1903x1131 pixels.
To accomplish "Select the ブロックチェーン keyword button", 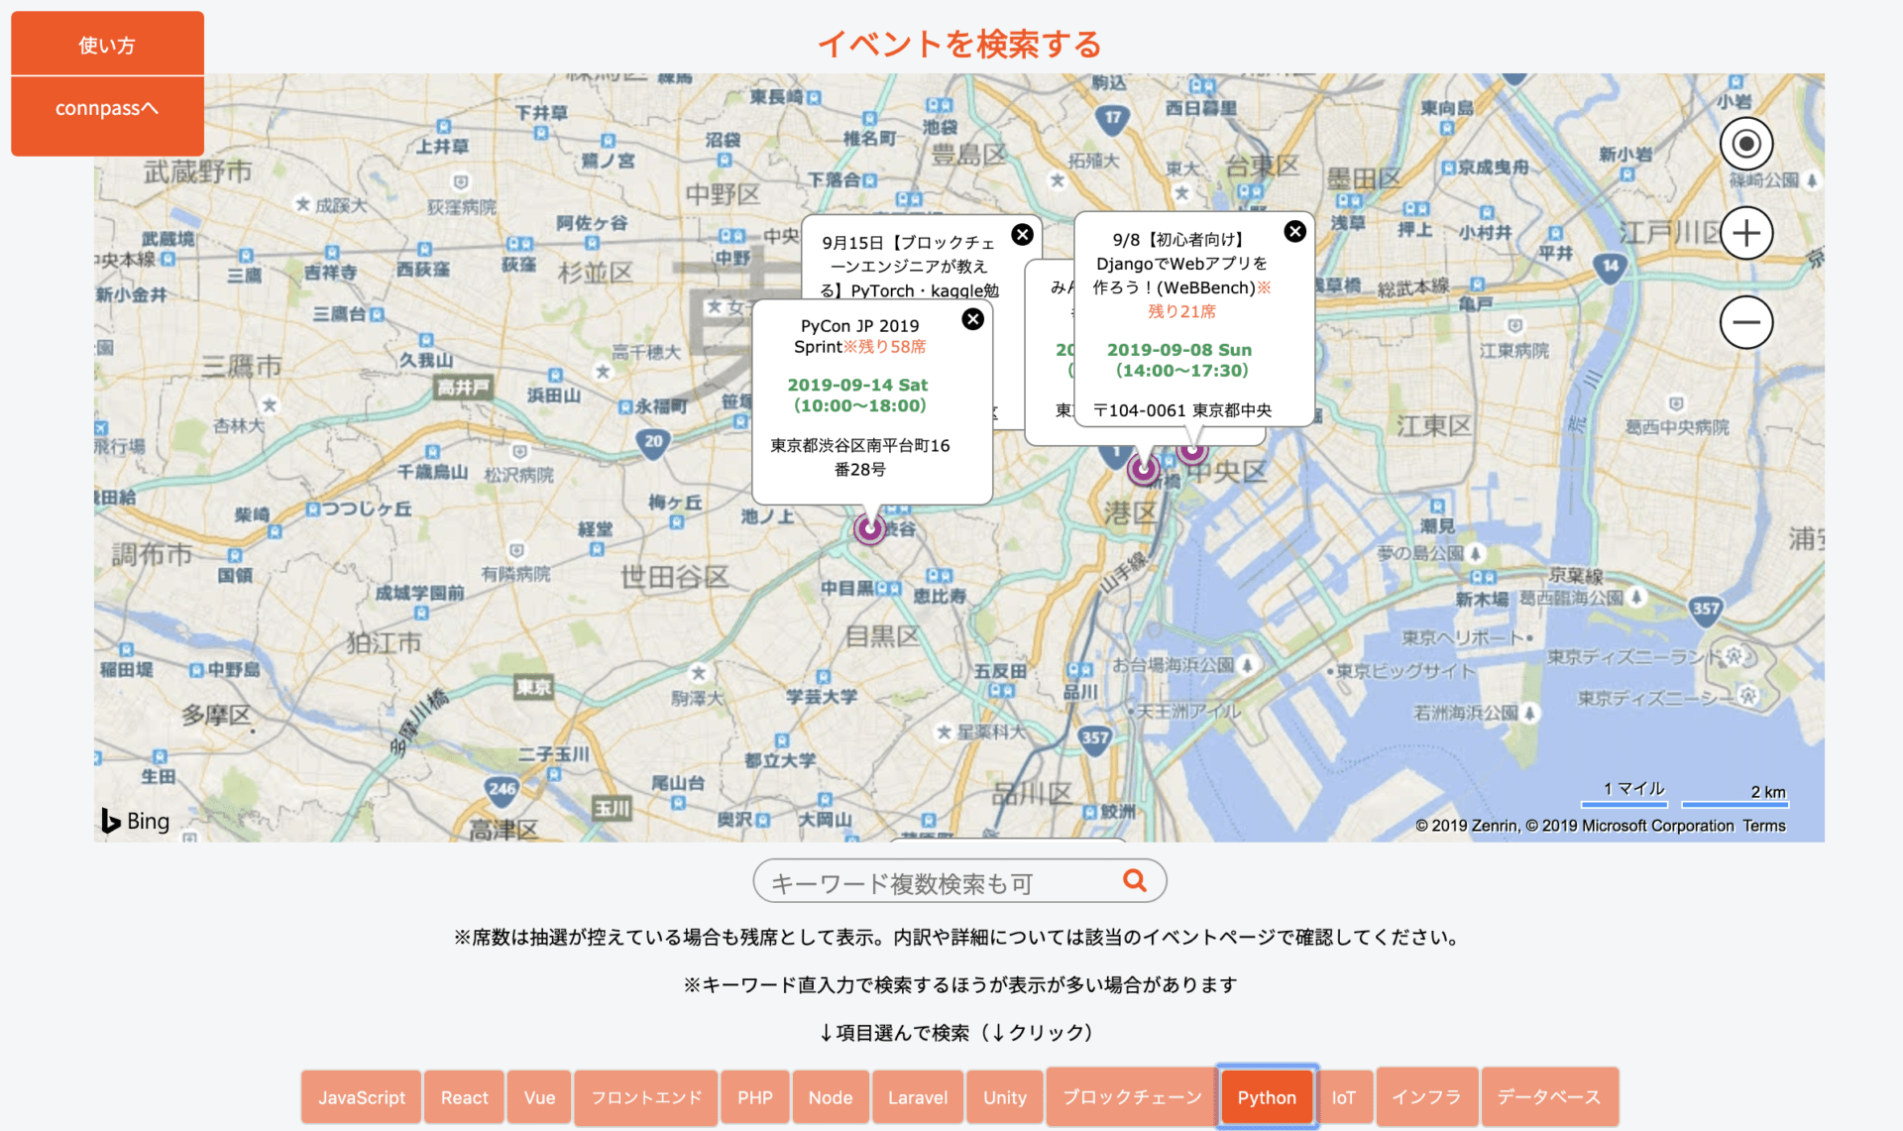I will click(1131, 1097).
